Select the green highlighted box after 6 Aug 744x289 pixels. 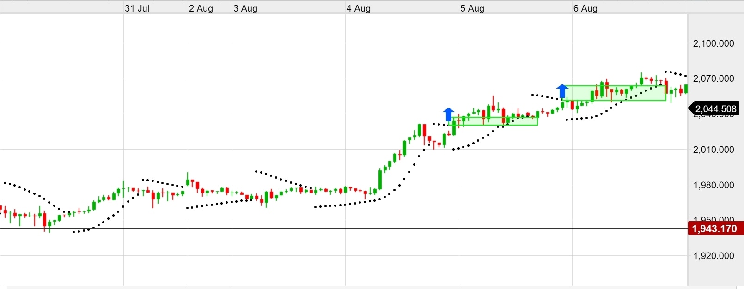click(x=614, y=93)
